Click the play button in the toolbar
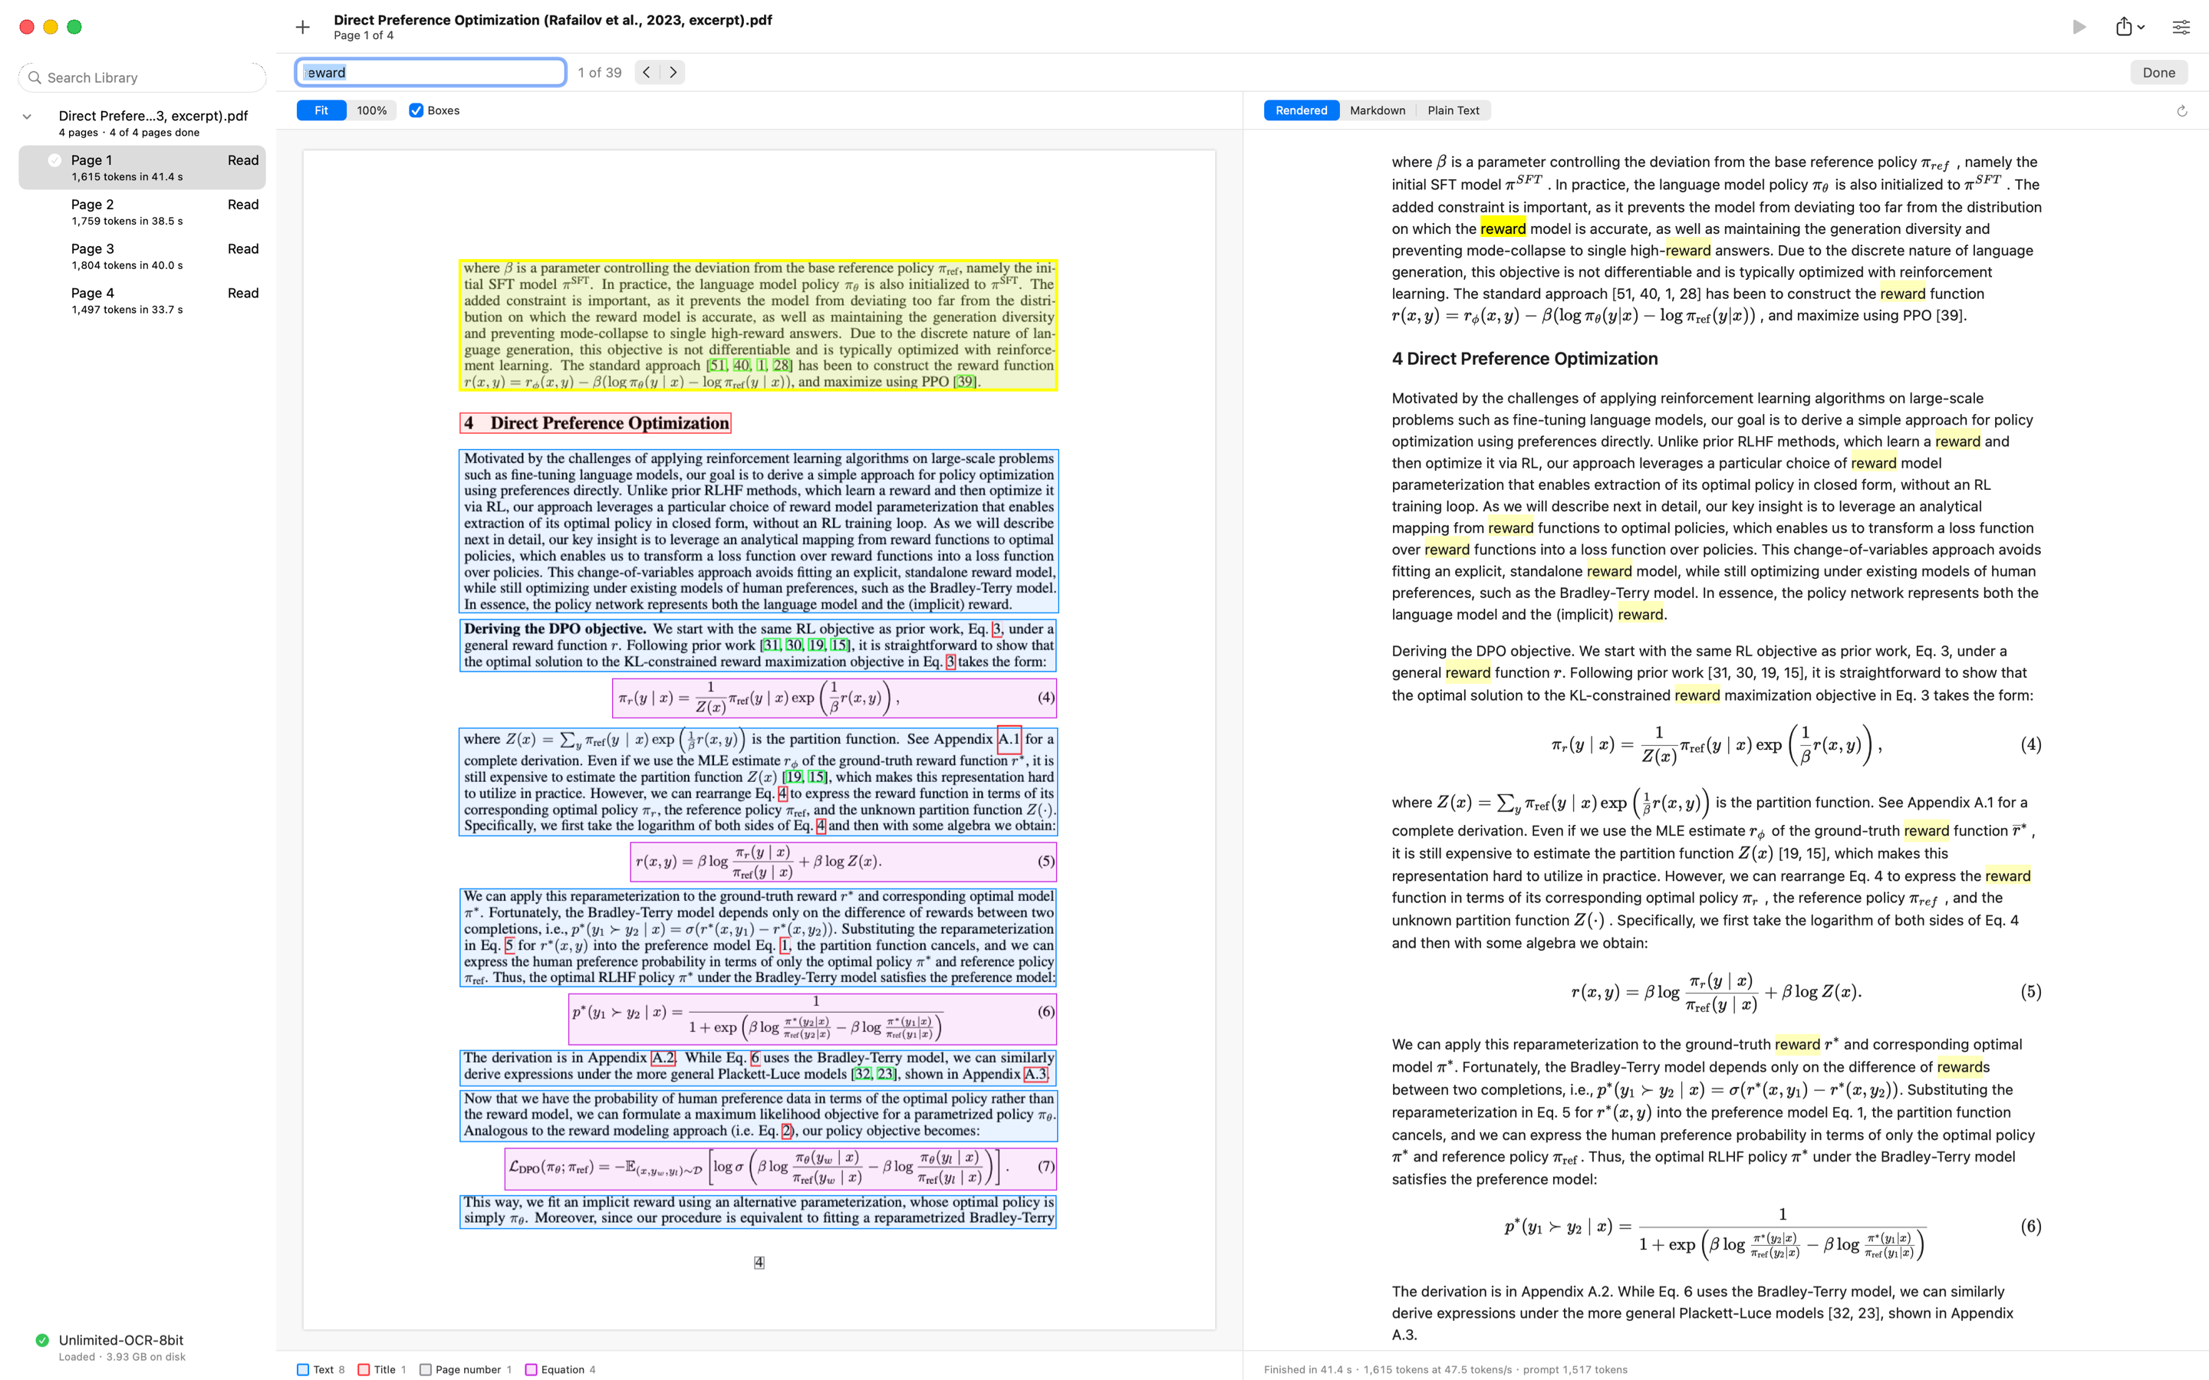 (x=2079, y=28)
